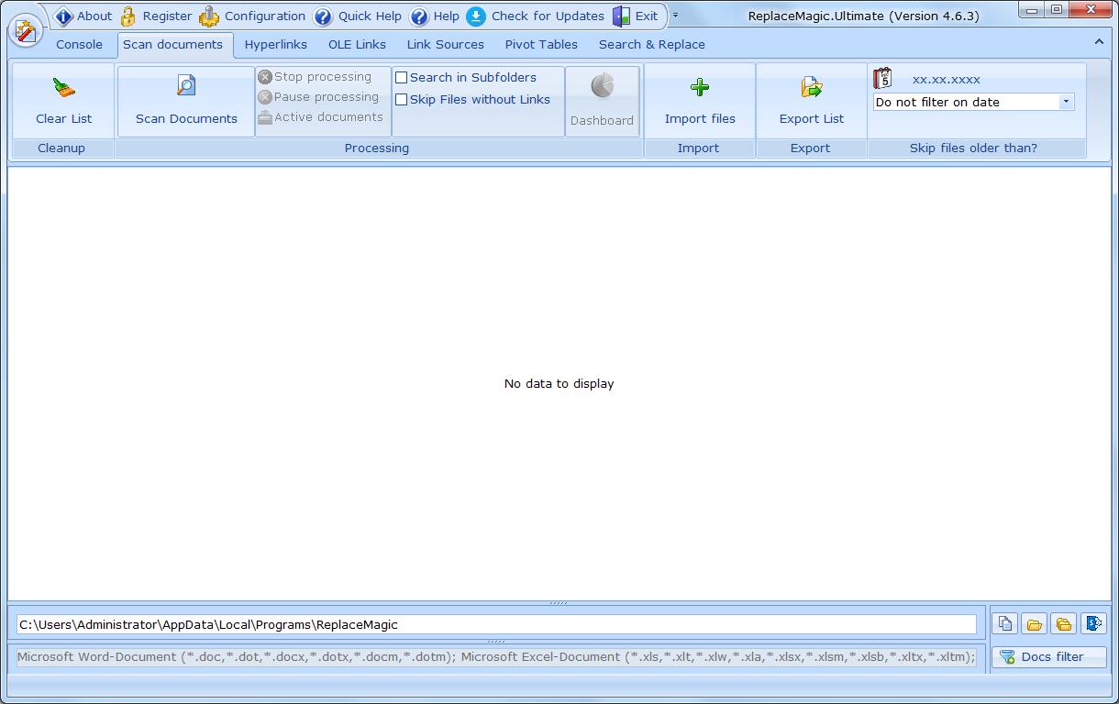Collapse the ribbon with the chevron
Viewport: 1119px width, 704px height.
(1099, 42)
